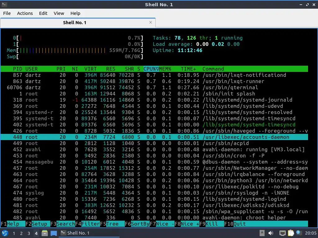The width and height of the screenshot is (318, 238).
Task: Click the F6 SortBy button
Action: coord(137,224)
